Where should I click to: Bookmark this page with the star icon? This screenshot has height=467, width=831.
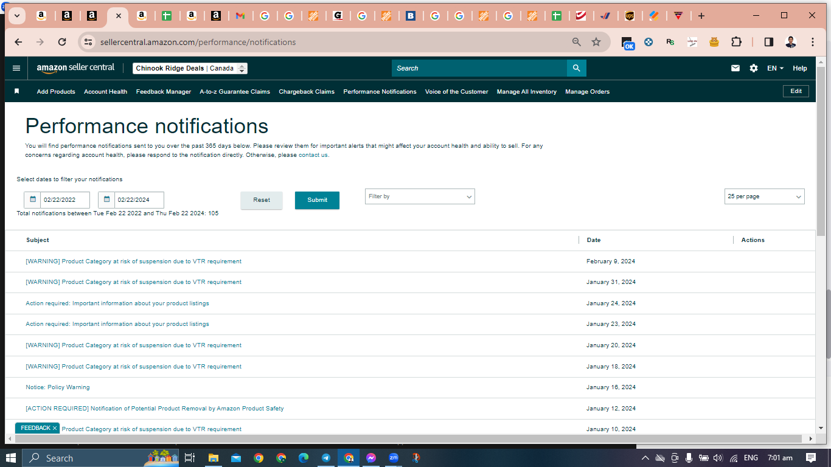596,42
